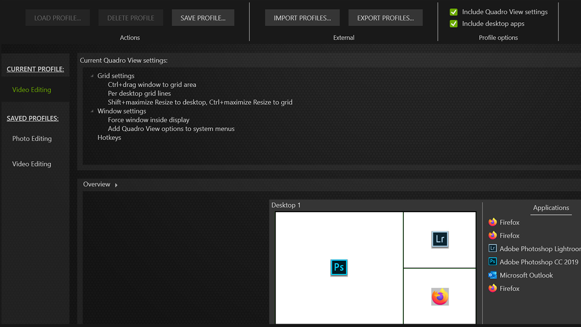
Task: Expand the Overview section
Action: (x=115, y=185)
